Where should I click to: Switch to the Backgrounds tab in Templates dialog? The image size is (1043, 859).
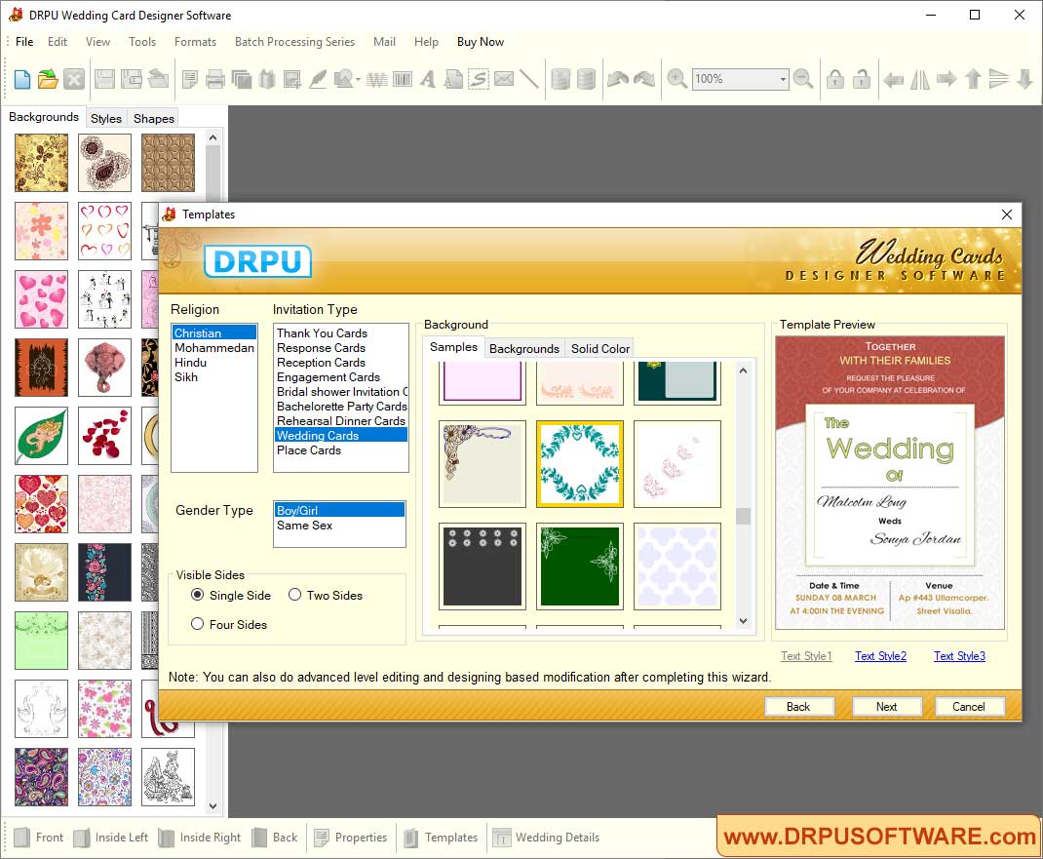click(x=524, y=349)
